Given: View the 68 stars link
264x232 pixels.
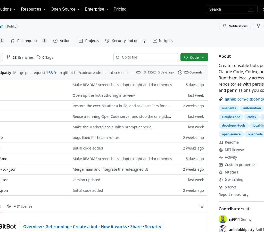Looking at the screenshot, I should pos(228,172).
